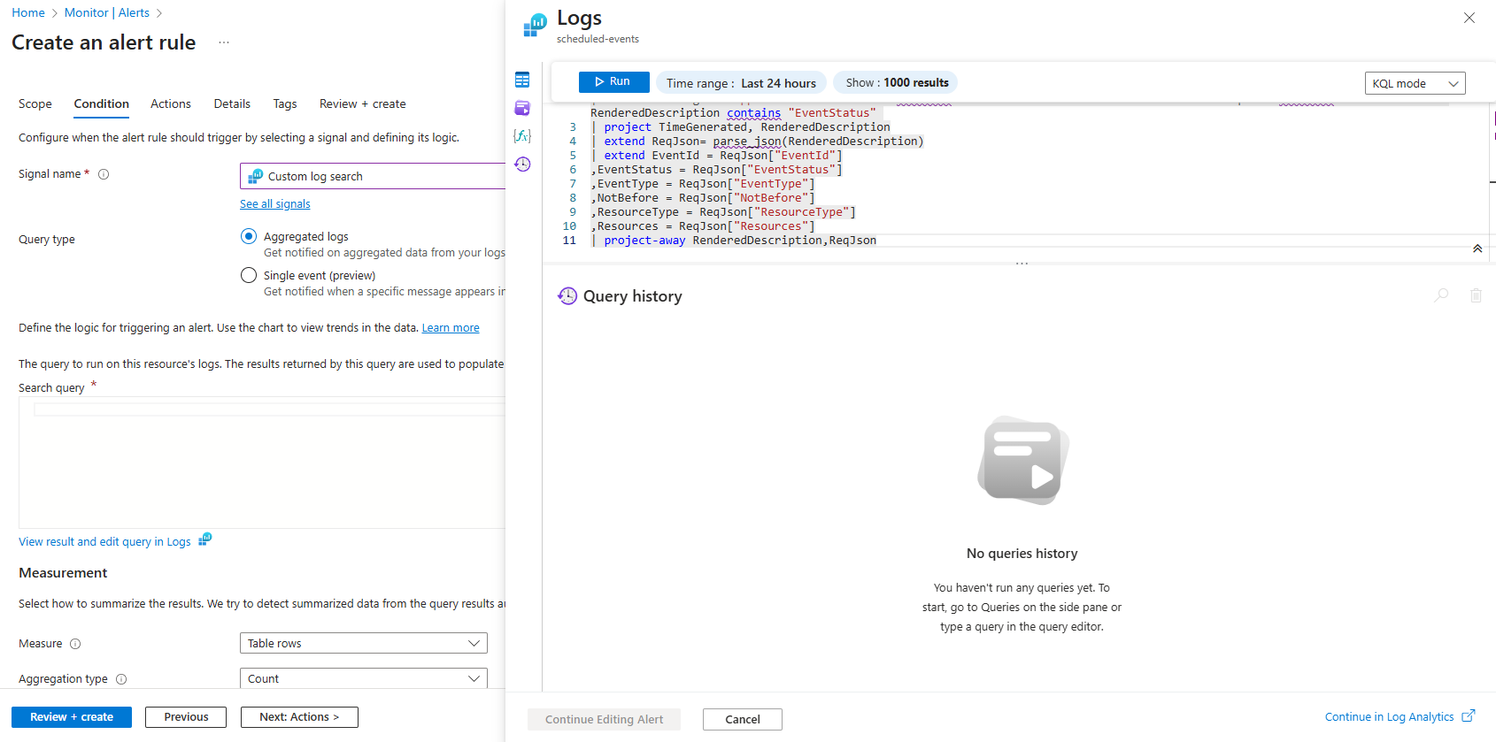
Task: Click query line 11 project-away in editor
Action: coord(733,241)
